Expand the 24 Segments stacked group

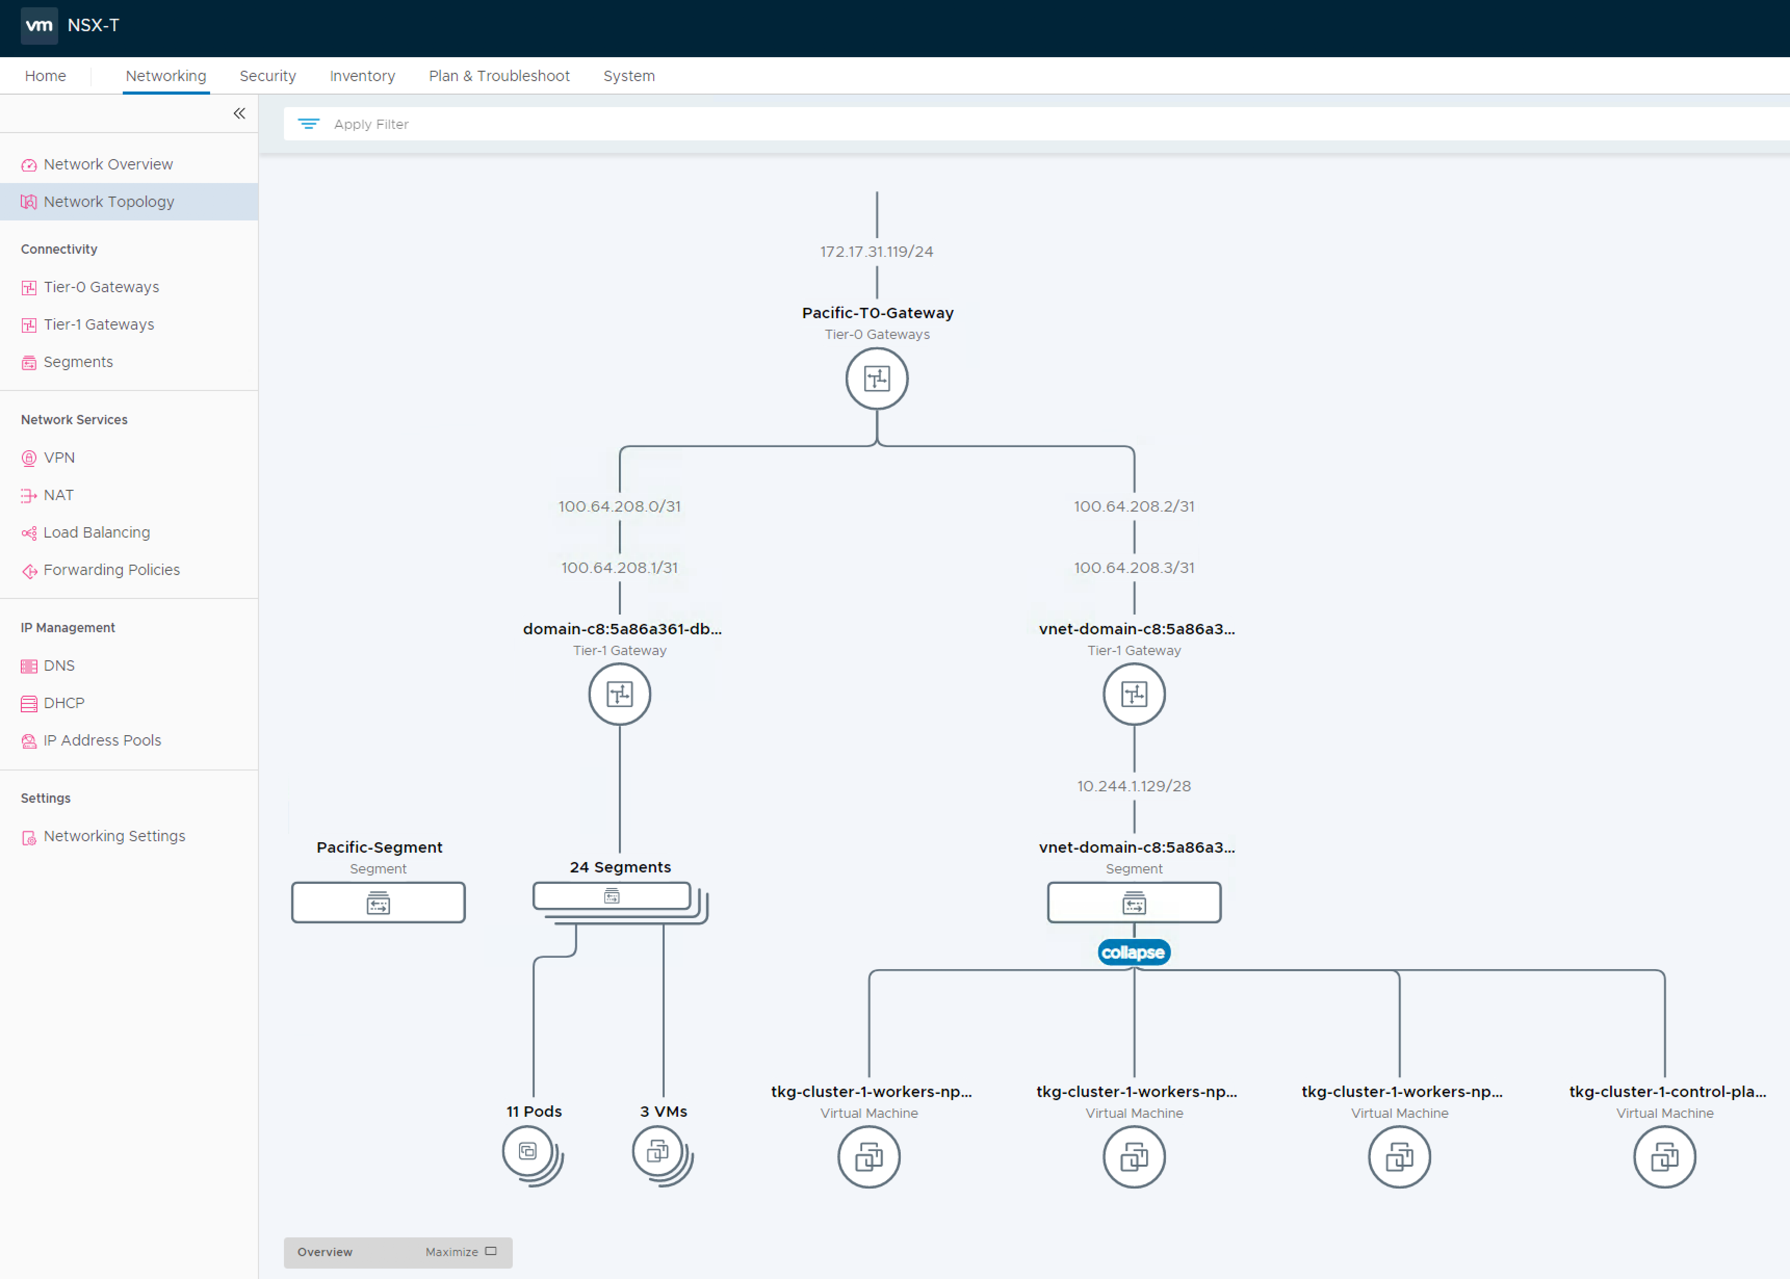[613, 897]
